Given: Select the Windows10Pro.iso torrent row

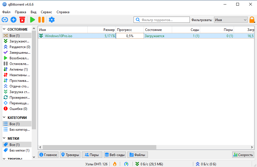Looking at the screenshot, I should [x=146, y=36].
